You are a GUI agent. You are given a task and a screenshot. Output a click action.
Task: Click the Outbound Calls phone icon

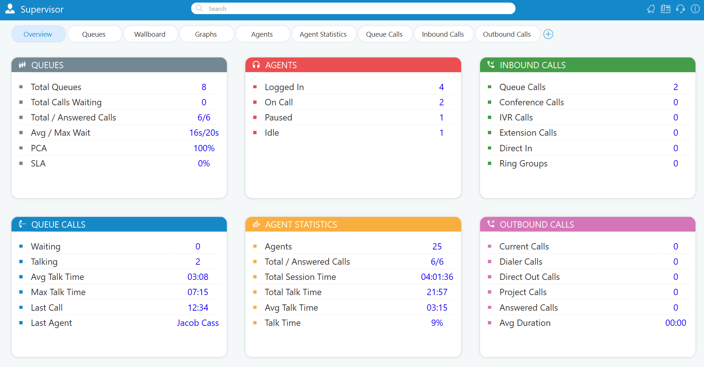coord(491,224)
